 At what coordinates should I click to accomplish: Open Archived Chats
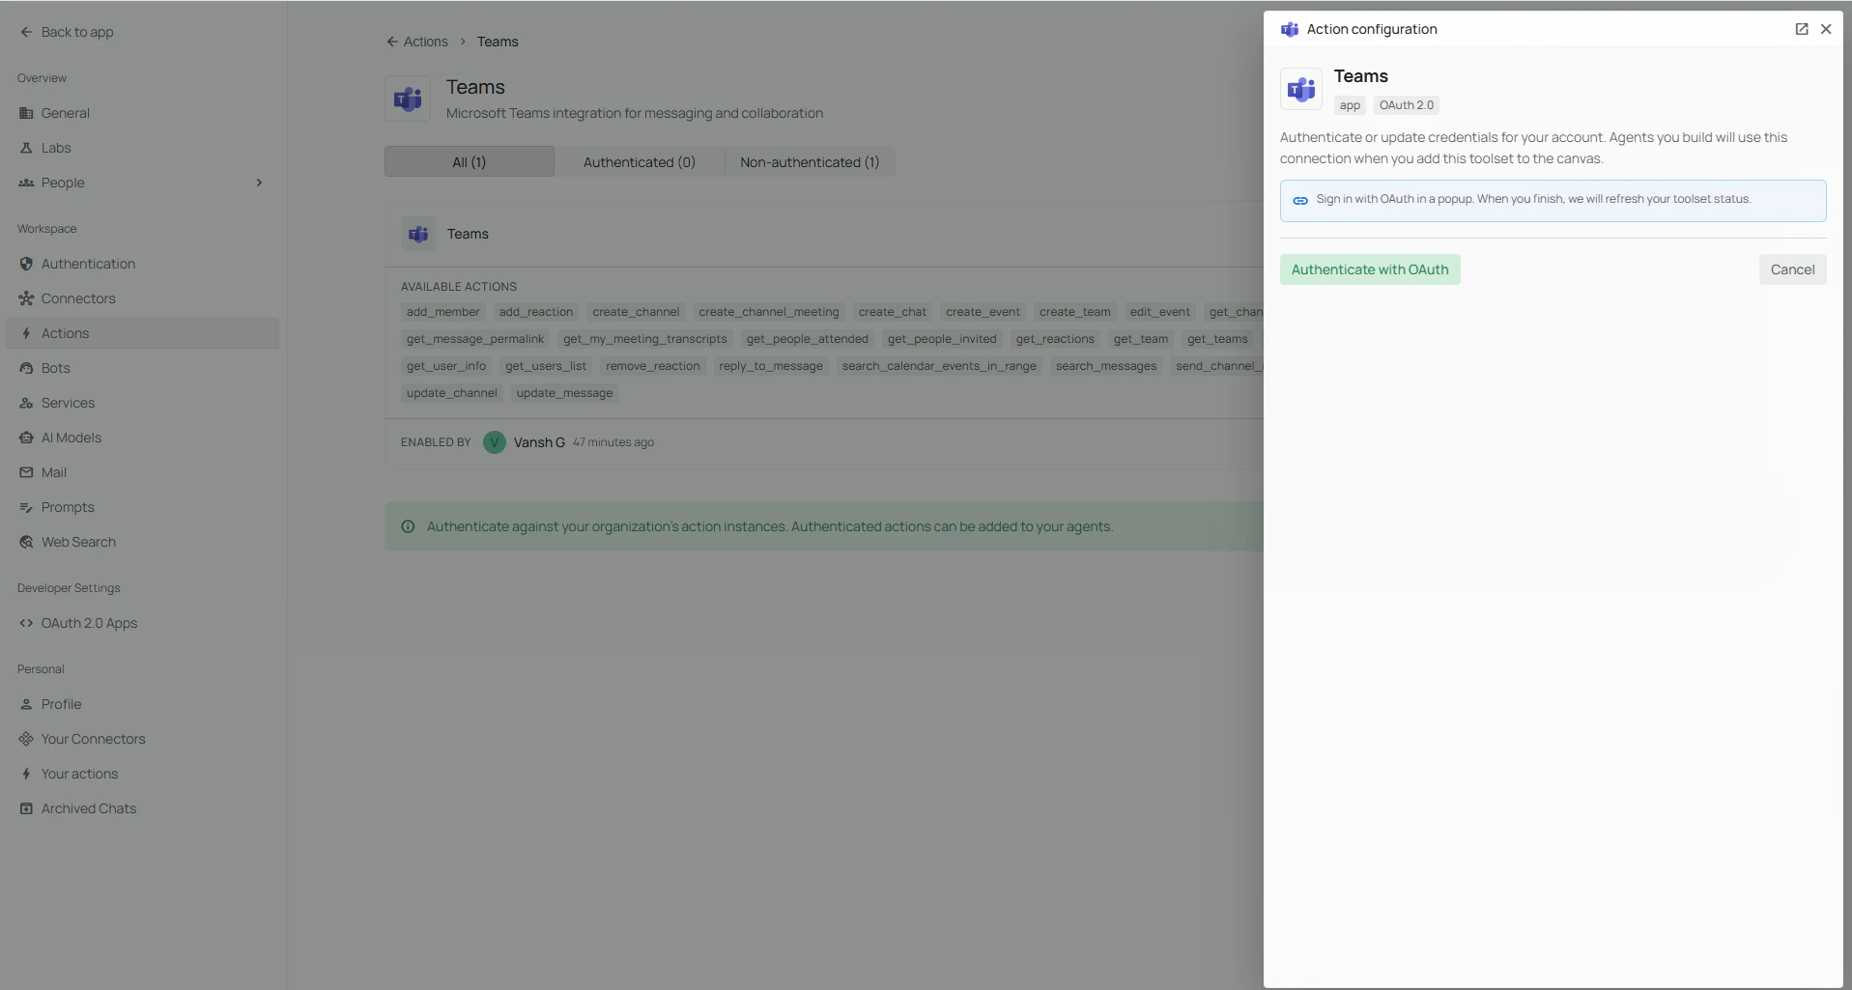click(88, 807)
